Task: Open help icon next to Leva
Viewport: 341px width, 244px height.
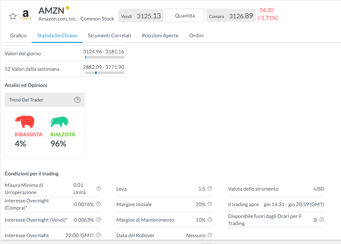Action: [210, 188]
